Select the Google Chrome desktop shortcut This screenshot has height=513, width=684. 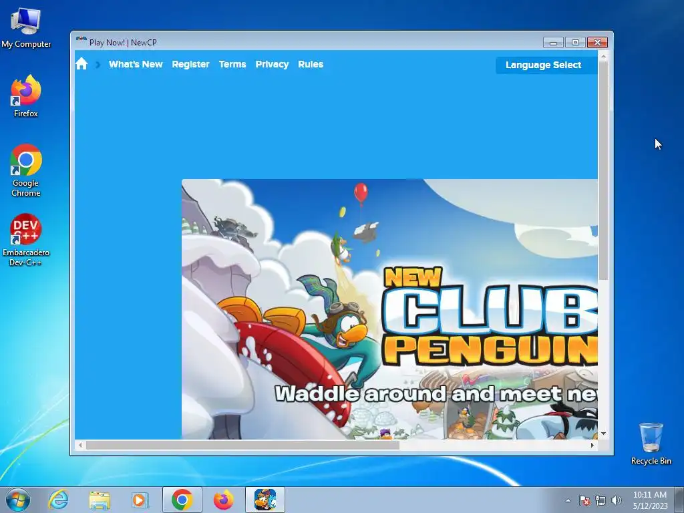coord(26,170)
